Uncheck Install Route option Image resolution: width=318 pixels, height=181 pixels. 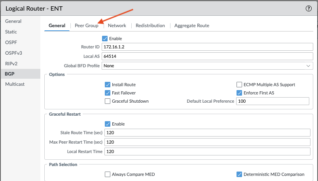pos(108,85)
